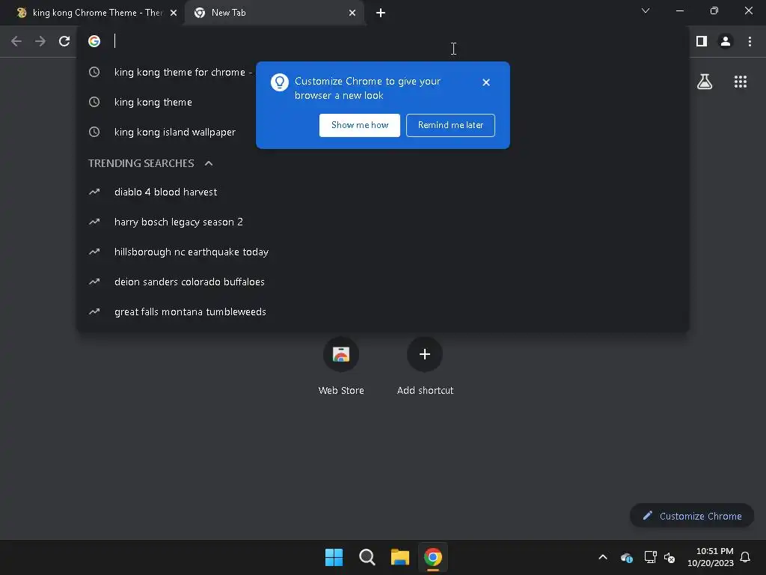
Task: Click the history clock icon beside king kong theme
Action: point(94,102)
